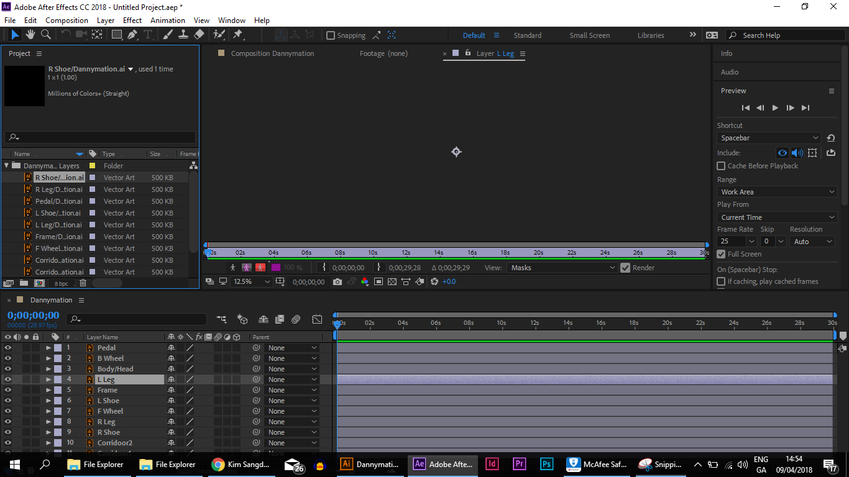Open the Effect menu

pyautogui.click(x=132, y=20)
